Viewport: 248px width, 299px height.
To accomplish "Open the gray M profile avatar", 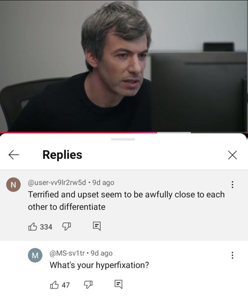I will tap(35, 255).
